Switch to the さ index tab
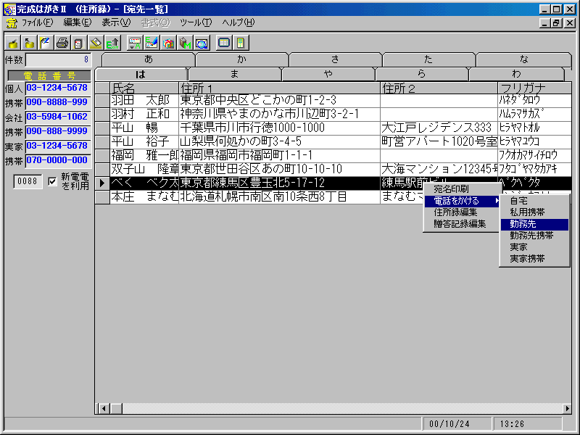580x435 pixels. 336,59
